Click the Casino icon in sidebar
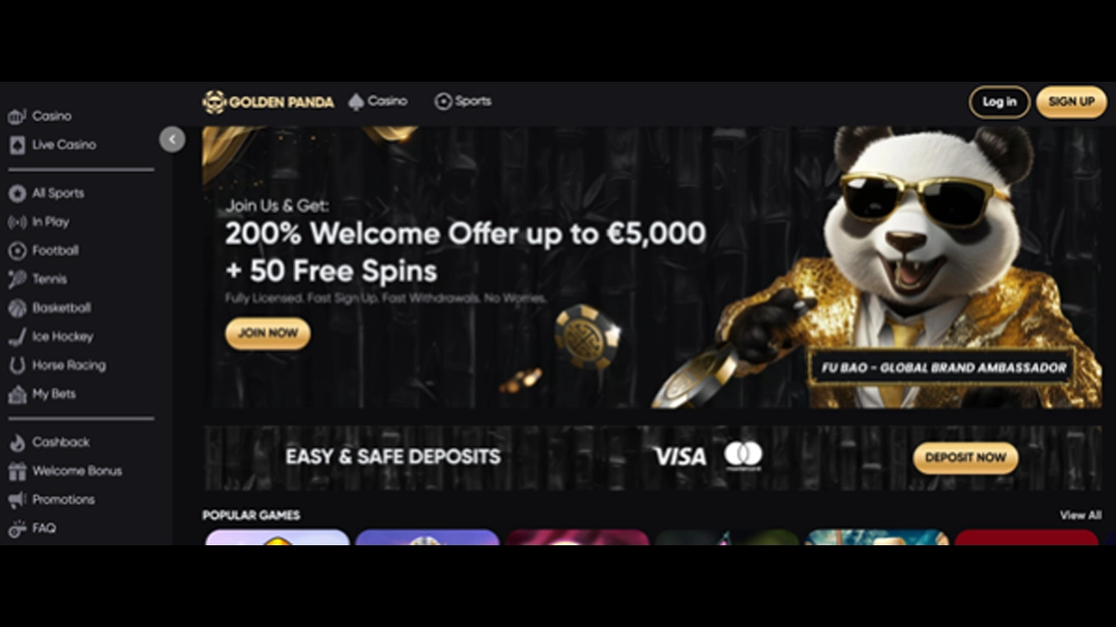The image size is (1116, 627). [17, 116]
